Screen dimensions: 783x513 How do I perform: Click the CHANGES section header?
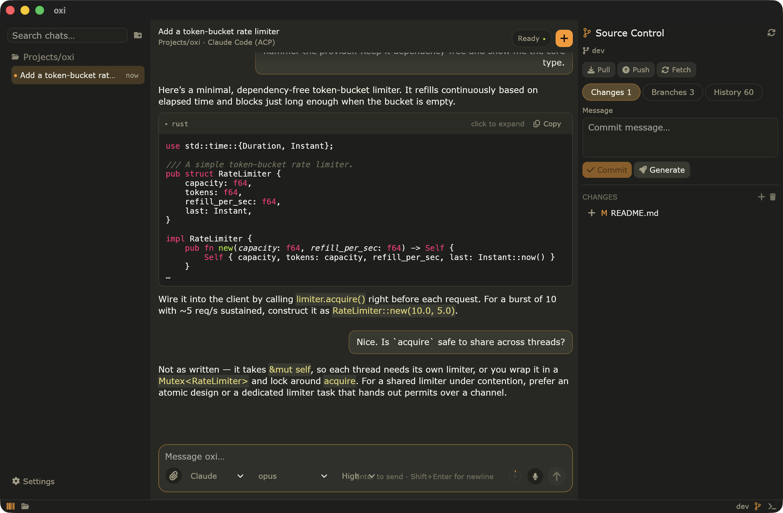pyautogui.click(x=599, y=197)
